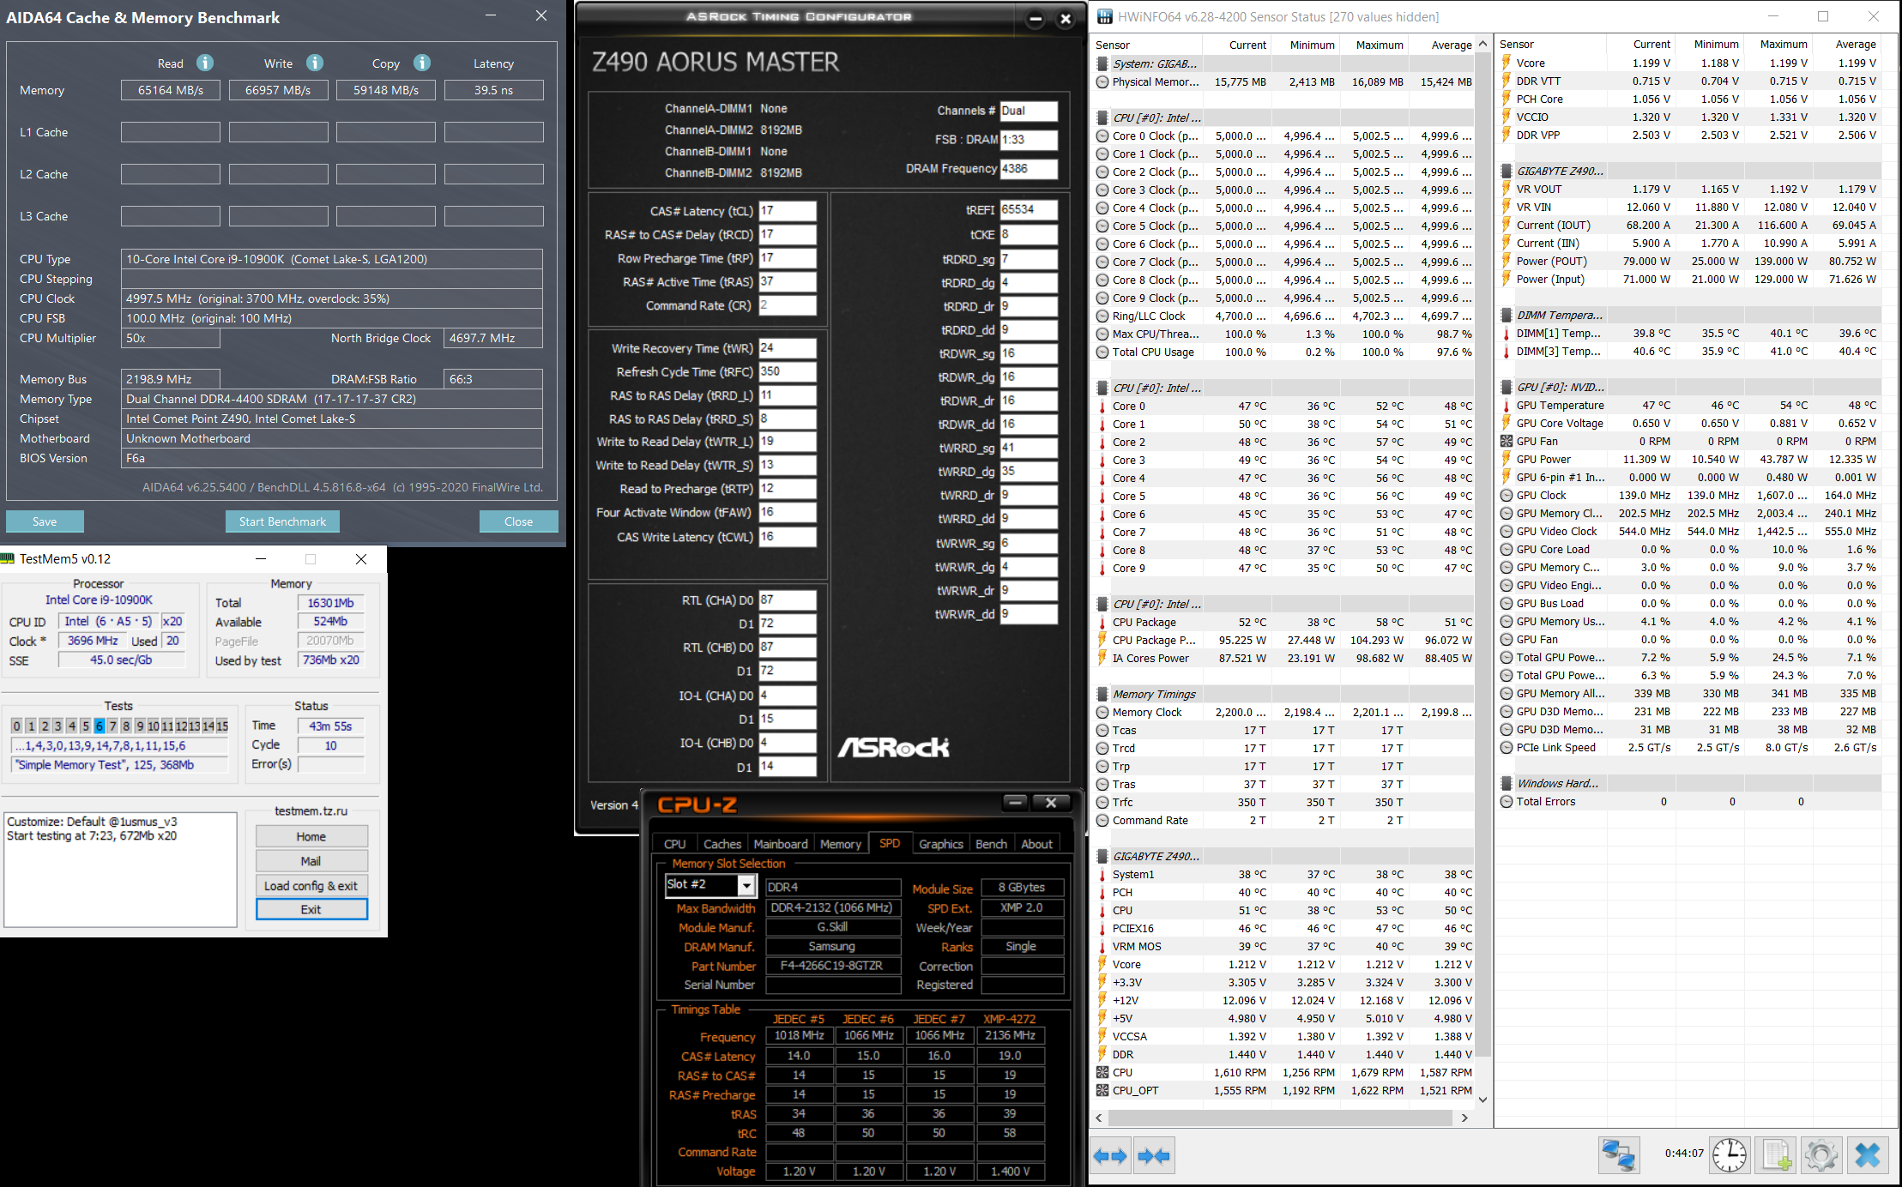Click the Save button in AIDA64
This screenshot has width=1902, height=1187.
click(x=45, y=521)
